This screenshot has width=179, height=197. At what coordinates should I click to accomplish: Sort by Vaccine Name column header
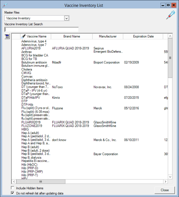pyautogui.click(x=36, y=37)
